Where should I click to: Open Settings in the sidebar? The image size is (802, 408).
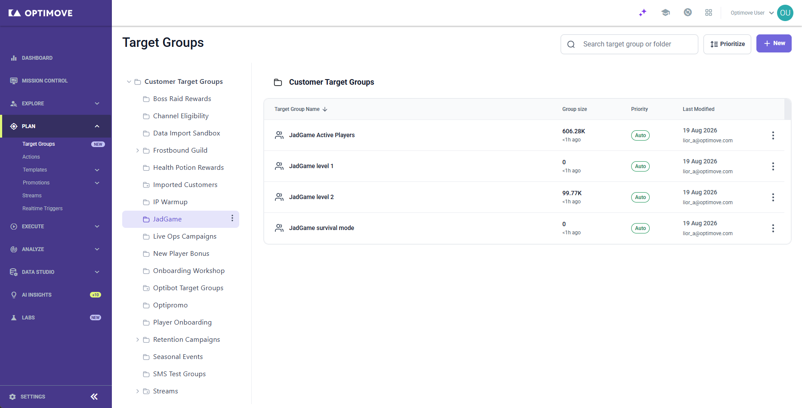click(x=28, y=396)
